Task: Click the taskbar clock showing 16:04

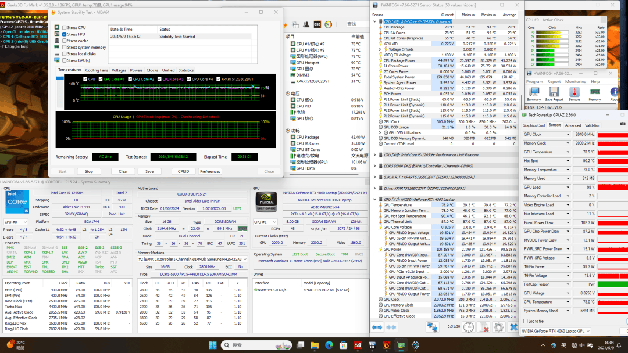Action: [606, 345]
